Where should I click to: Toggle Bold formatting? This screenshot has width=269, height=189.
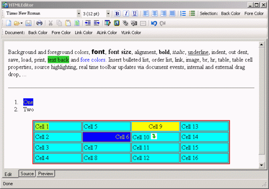click(117, 13)
